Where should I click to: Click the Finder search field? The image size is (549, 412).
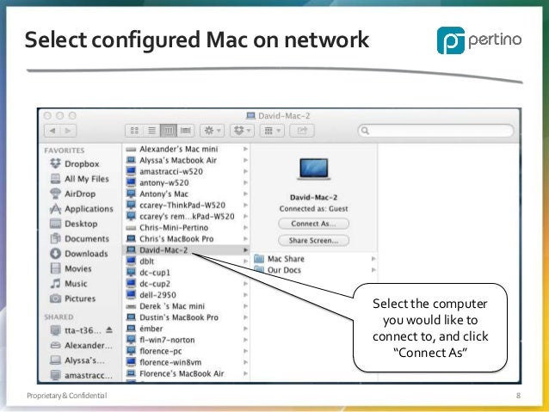435,131
